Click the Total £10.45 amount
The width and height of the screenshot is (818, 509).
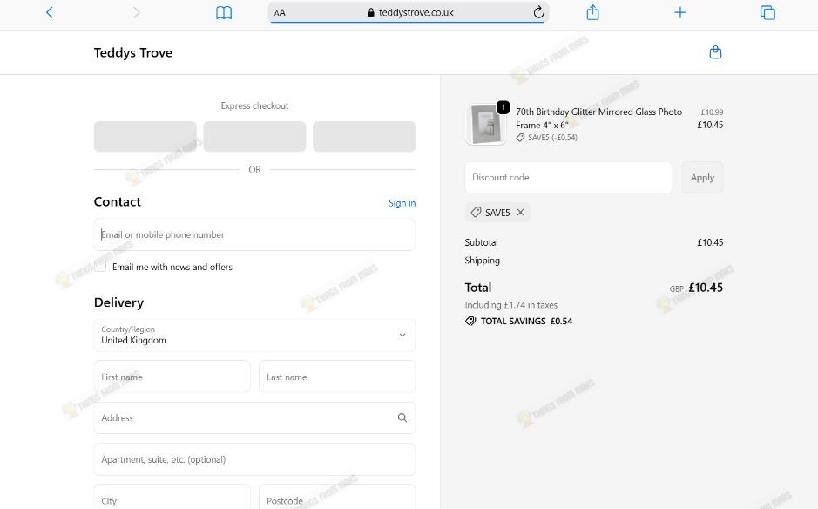(x=706, y=288)
